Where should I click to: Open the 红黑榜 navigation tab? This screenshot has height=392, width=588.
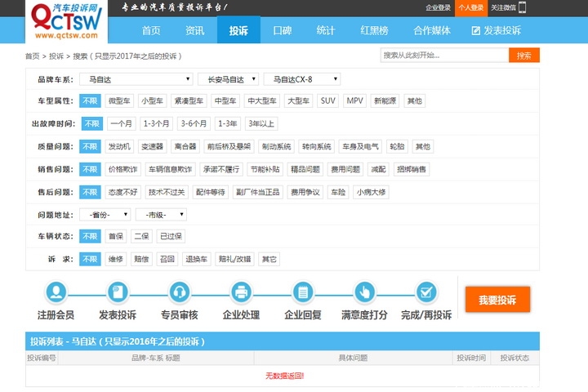[374, 31]
